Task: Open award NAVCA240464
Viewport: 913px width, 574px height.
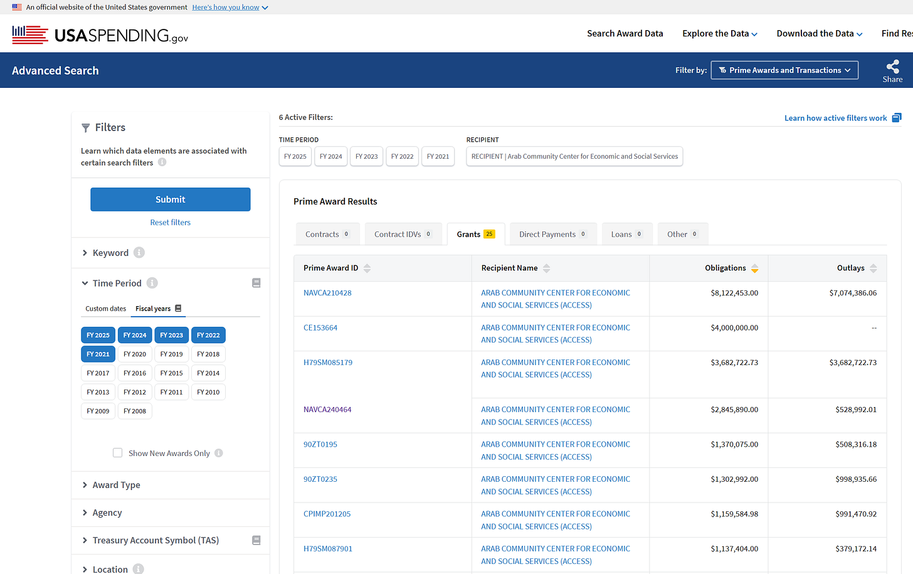Action: 327,410
